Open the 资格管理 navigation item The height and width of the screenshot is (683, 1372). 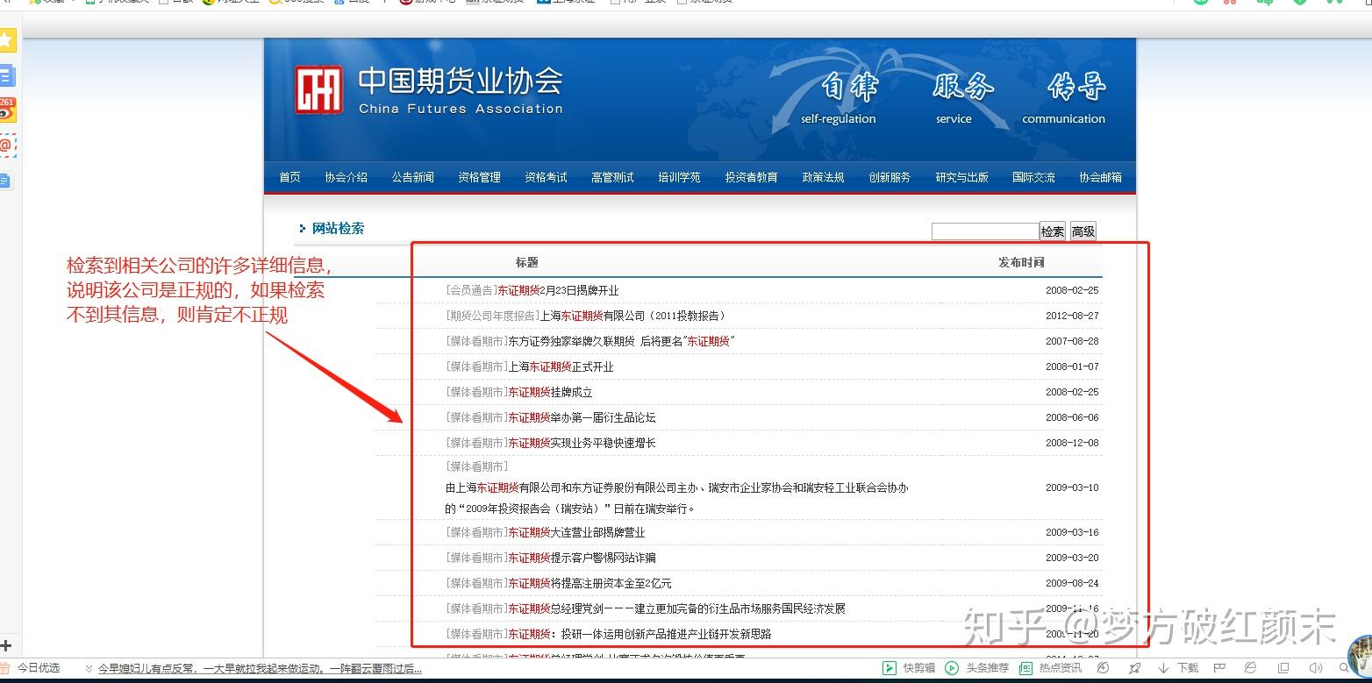(x=479, y=177)
